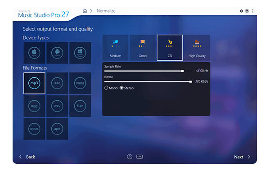The width and height of the screenshot is (270, 171).
Task: Click the breadcrumb chevron after home
Action: (x=91, y=11)
